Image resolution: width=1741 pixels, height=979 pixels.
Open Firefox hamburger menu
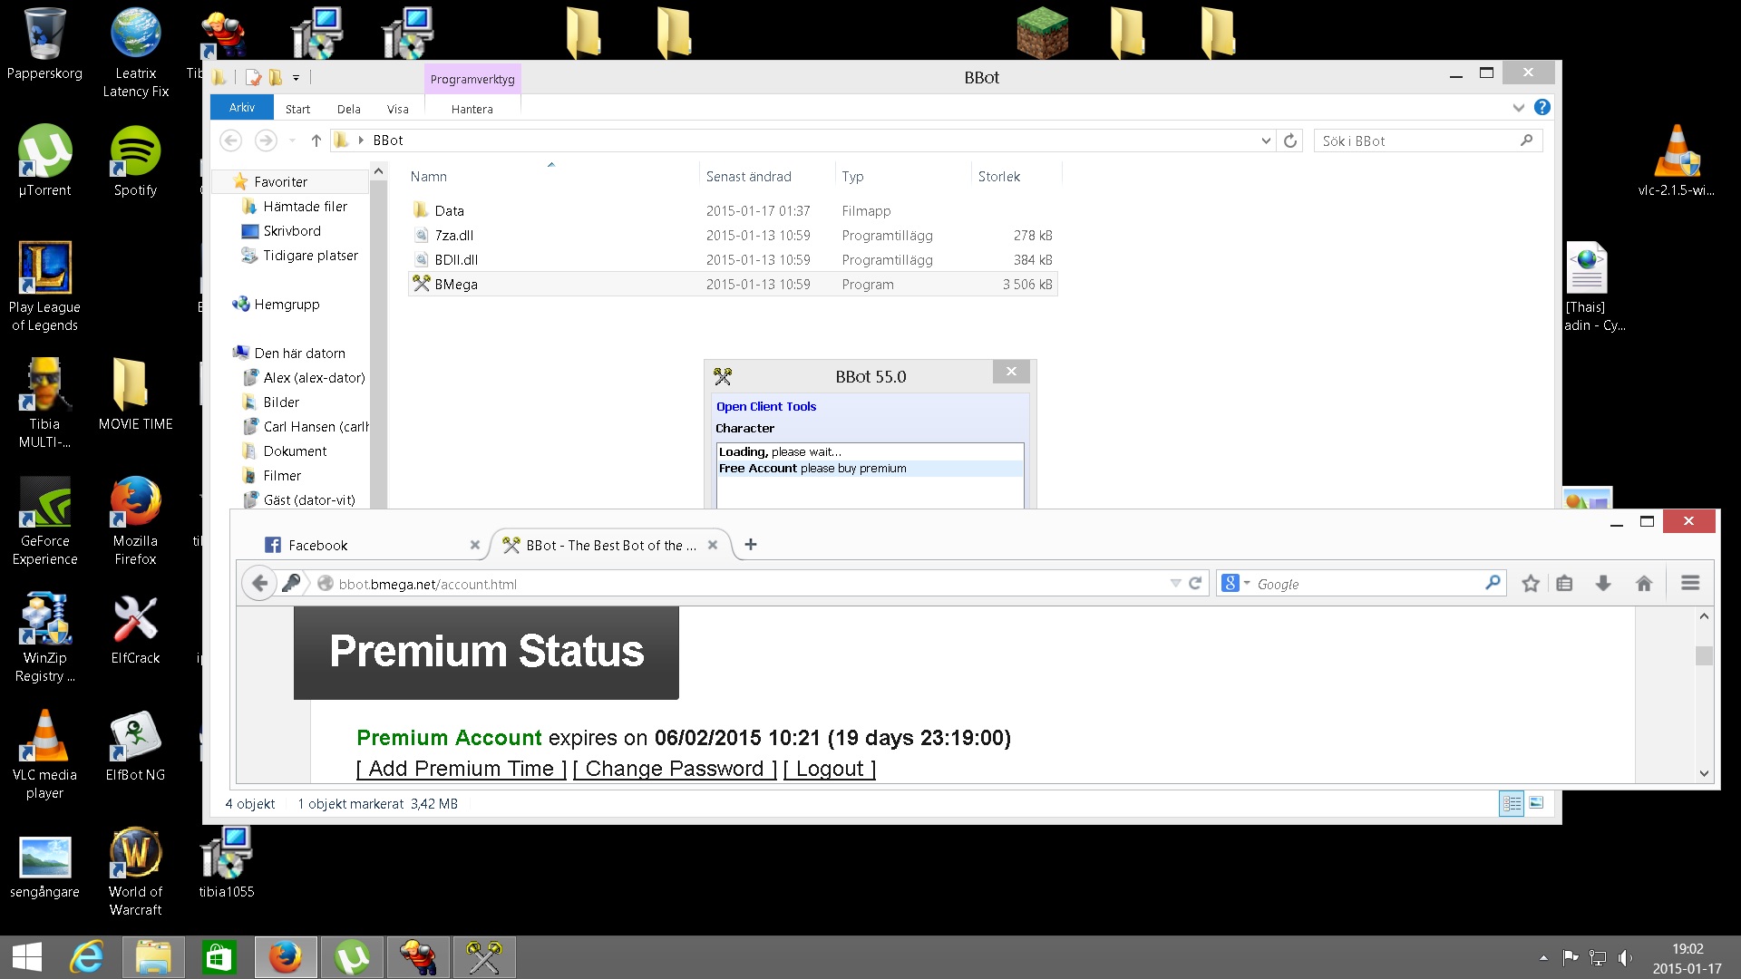[1689, 584]
